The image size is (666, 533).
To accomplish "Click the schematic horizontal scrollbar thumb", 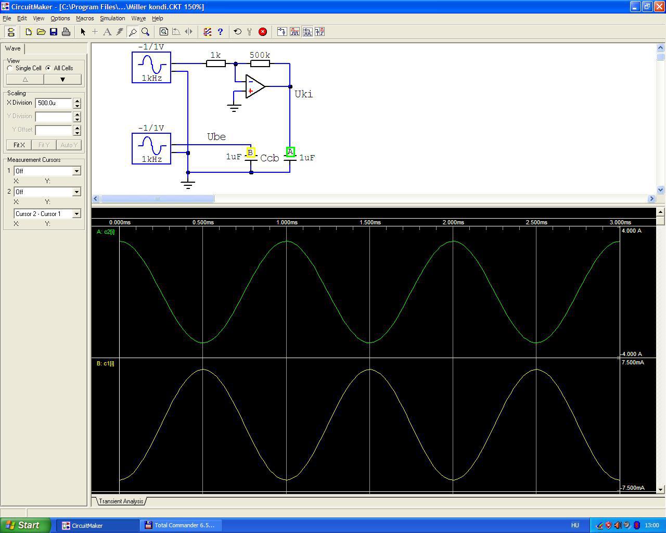I will (x=157, y=198).
